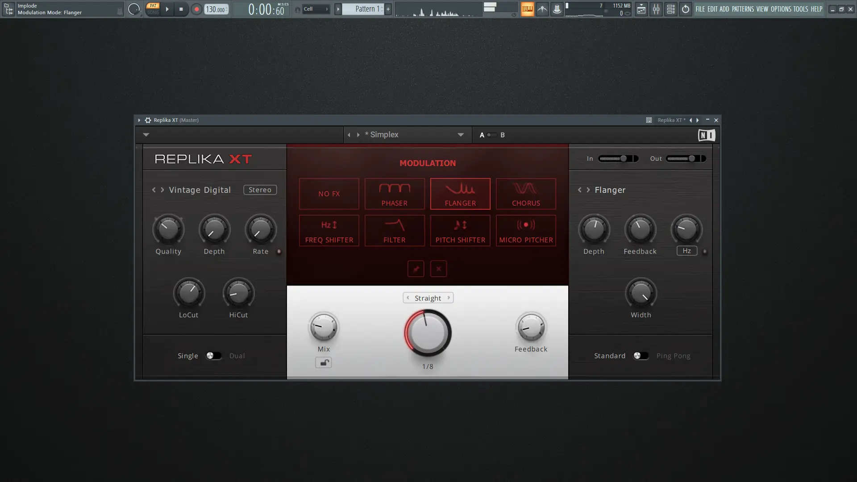Viewport: 857px width, 482px height.
Task: Choose the Chorus modulation mode
Action: coord(526,194)
